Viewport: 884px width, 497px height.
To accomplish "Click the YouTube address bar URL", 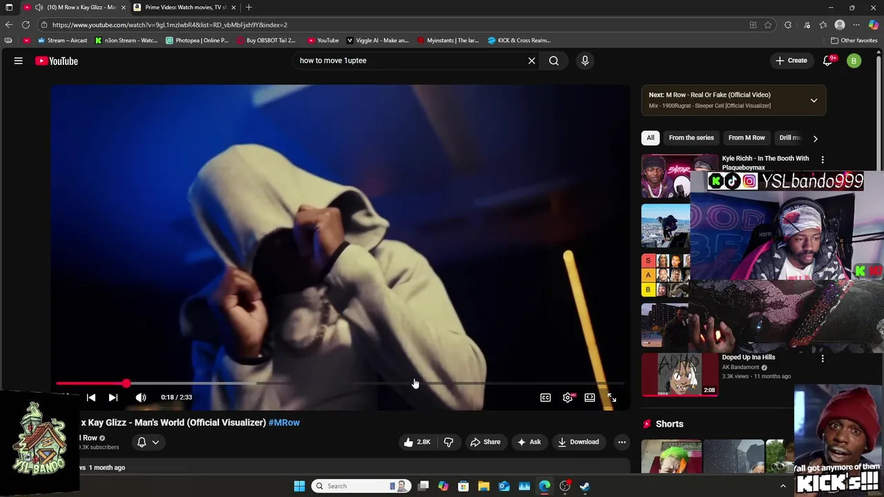I will pyautogui.click(x=170, y=25).
